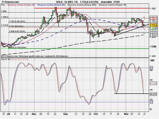Click the Jul month label on date axis
Image resolution: width=159 pixels, height=119 pixels.
click(x=8, y=114)
